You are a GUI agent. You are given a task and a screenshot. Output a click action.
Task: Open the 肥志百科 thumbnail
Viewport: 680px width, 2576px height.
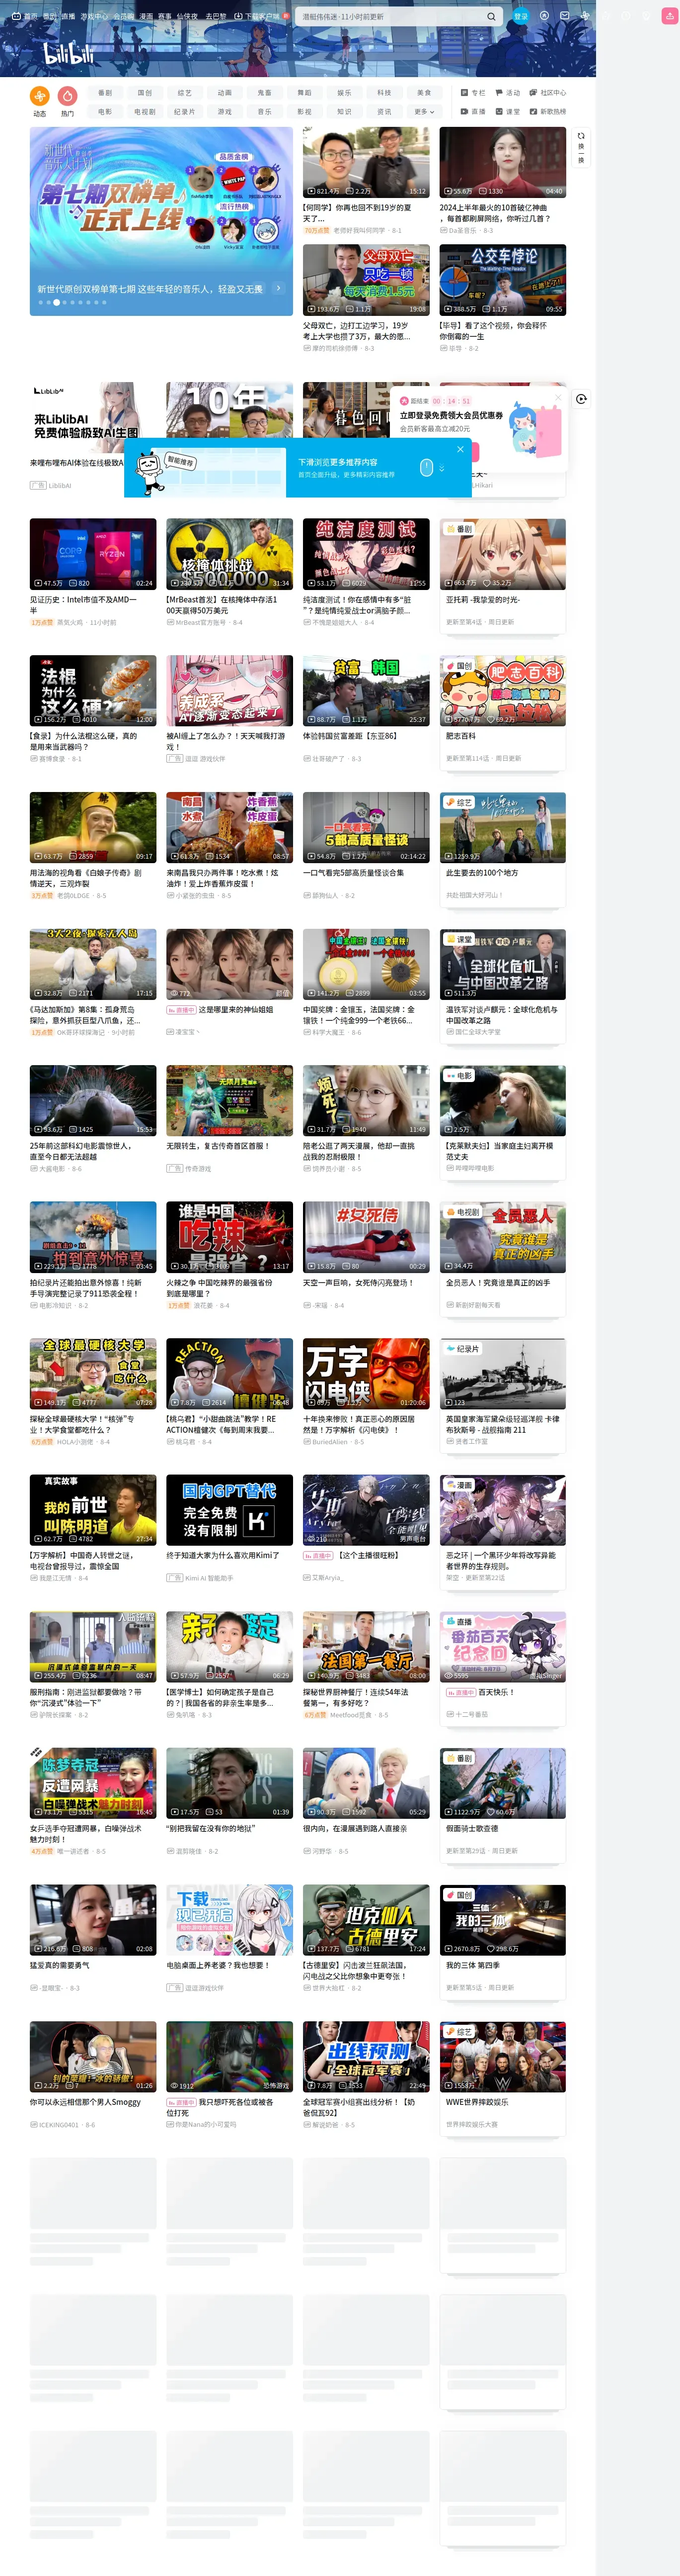[502, 690]
